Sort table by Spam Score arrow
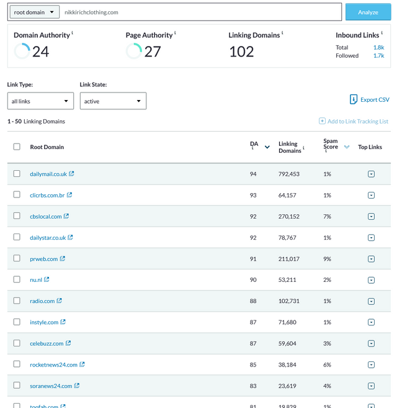Image resolution: width=397 pixels, height=408 pixels. (347, 147)
